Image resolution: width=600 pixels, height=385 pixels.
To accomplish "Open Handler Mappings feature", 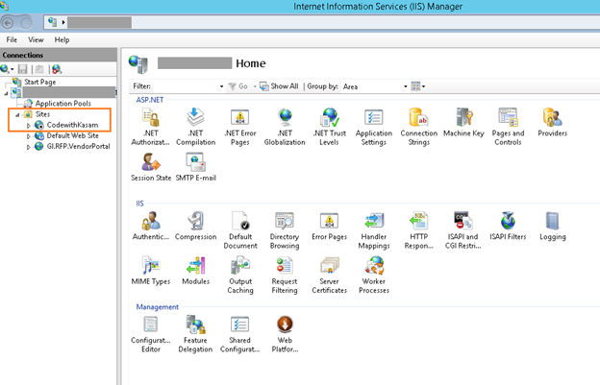I will [x=374, y=230].
